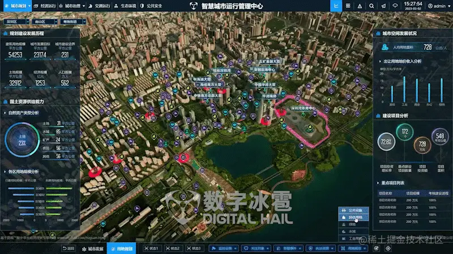Click the 中国华润大厦 map label

(x=264, y=85)
